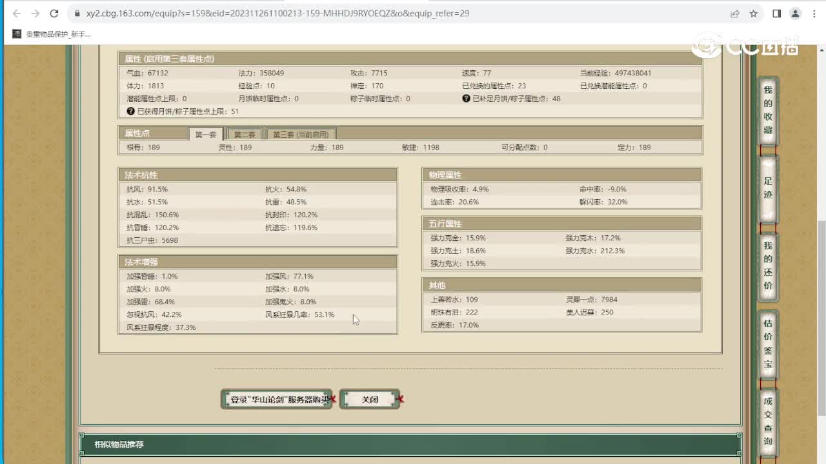Viewport: 826px width, 464px height.
Task: Click the 忽视抗风：42.2% entry
Action: 154,314
